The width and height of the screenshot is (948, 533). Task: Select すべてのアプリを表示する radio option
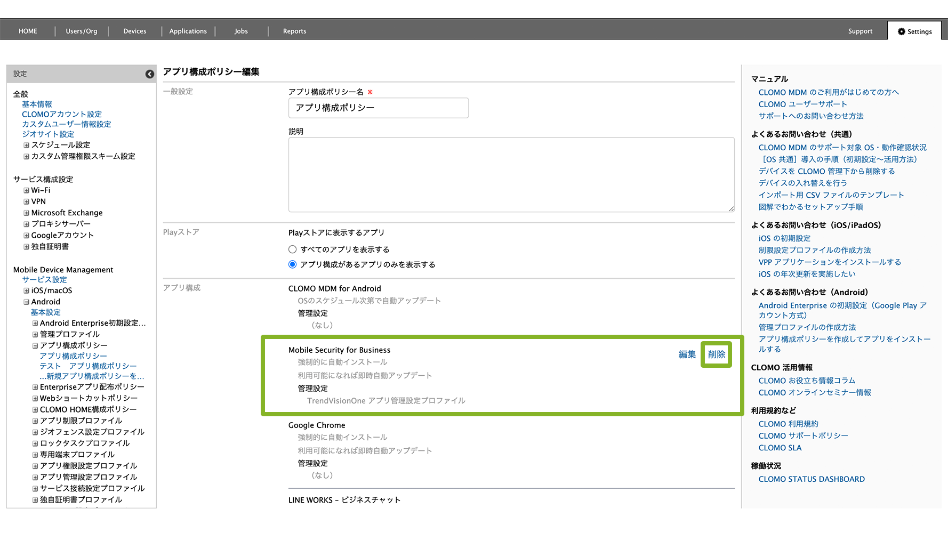tap(292, 249)
